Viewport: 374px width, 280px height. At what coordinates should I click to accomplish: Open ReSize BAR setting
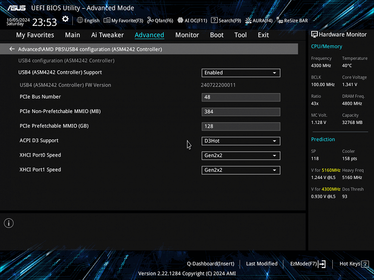click(x=292, y=21)
